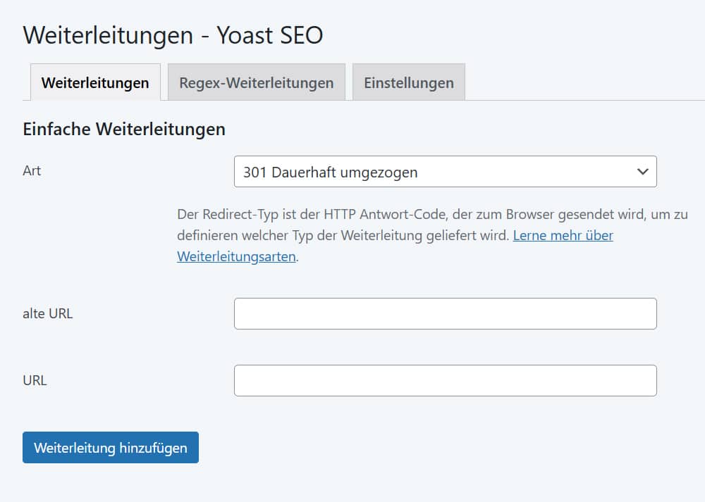The width and height of the screenshot is (705, 502).
Task: Click the alte URL label
Action: coord(48,313)
